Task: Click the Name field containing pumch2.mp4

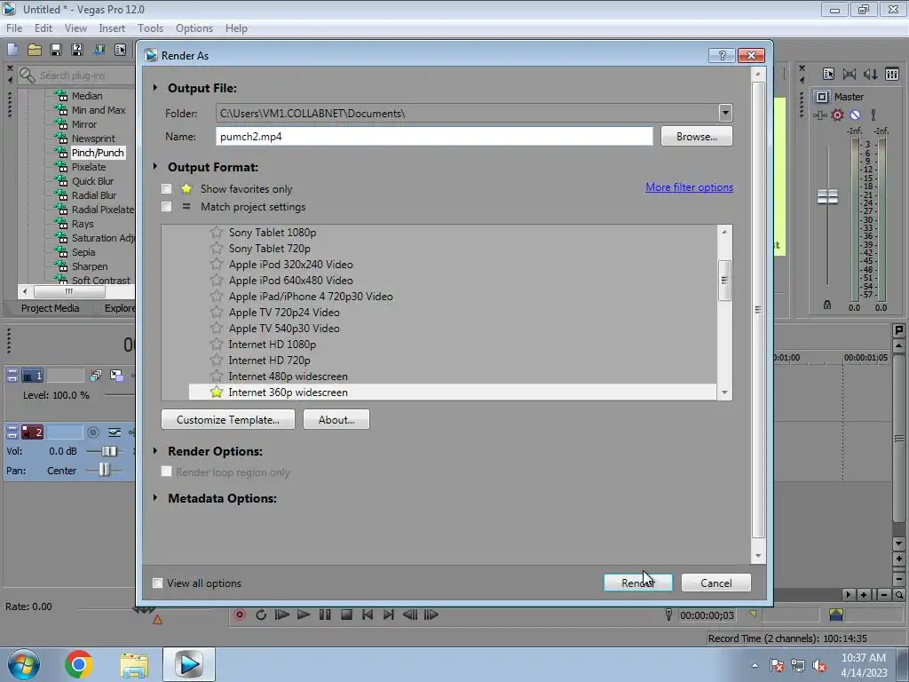Action: tap(434, 136)
